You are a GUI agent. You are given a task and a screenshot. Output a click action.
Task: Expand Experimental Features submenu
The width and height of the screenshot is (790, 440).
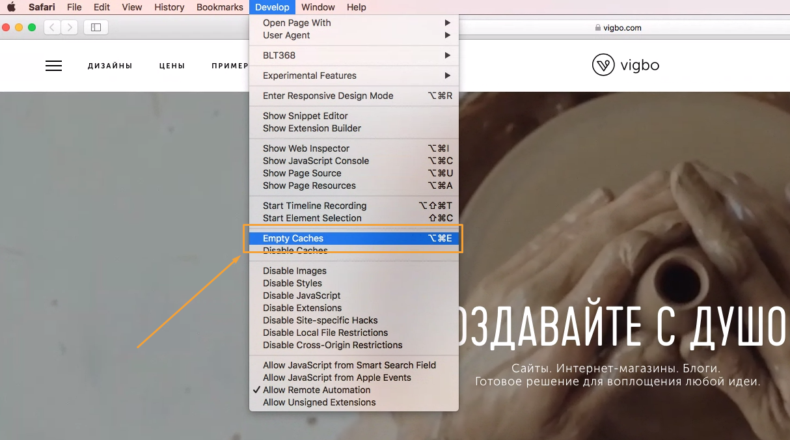[354, 76]
